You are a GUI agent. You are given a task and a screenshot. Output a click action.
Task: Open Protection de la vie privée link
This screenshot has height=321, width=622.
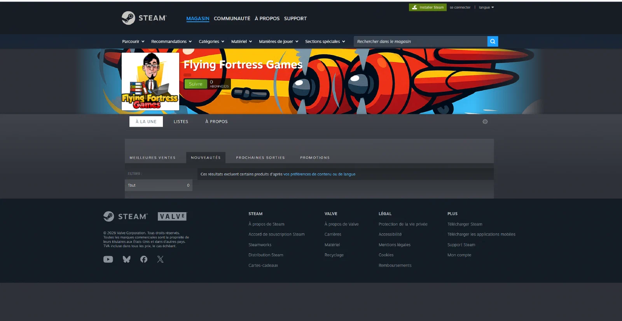(x=403, y=224)
